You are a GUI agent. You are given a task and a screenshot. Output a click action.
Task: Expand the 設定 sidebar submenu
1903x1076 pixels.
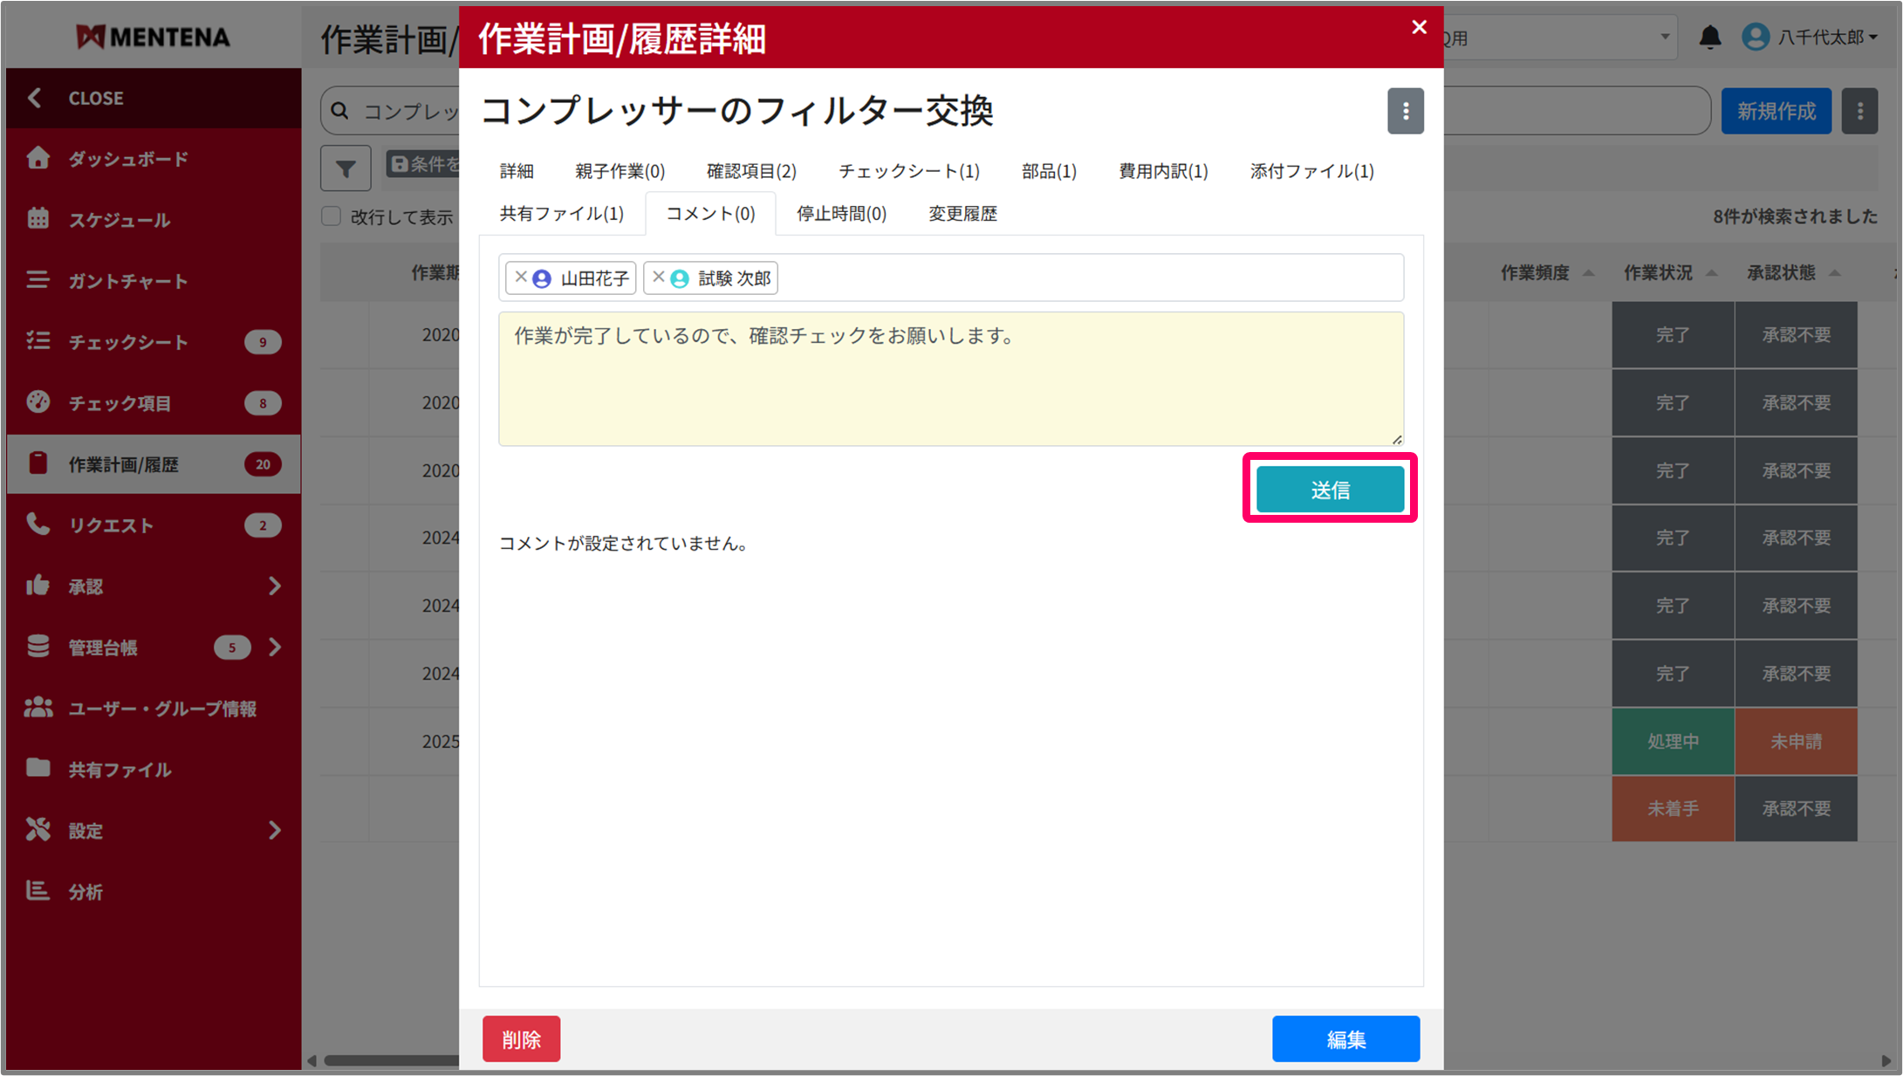pyautogui.click(x=275, y=830)
